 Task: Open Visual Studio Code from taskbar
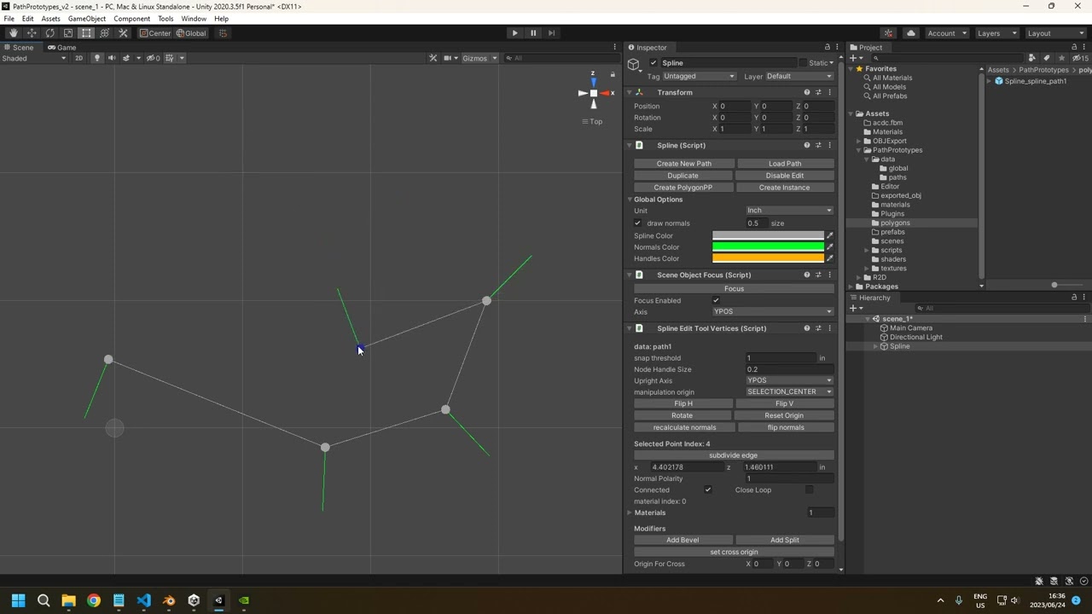coord(143,600)
